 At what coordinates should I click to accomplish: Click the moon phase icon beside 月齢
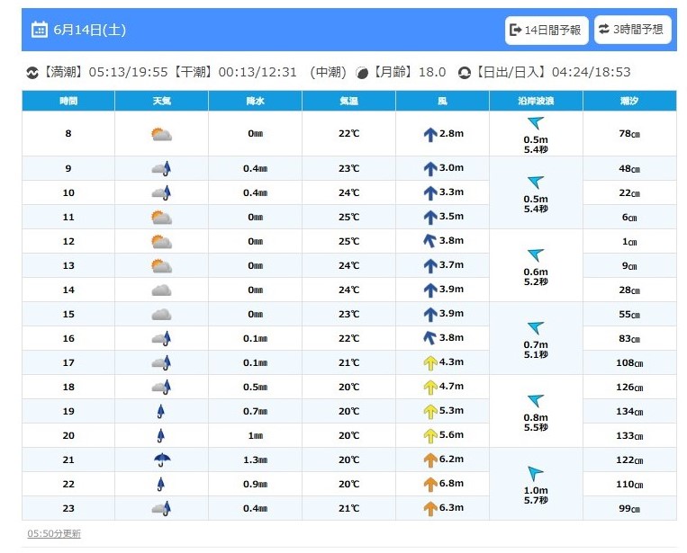point(362,73)
